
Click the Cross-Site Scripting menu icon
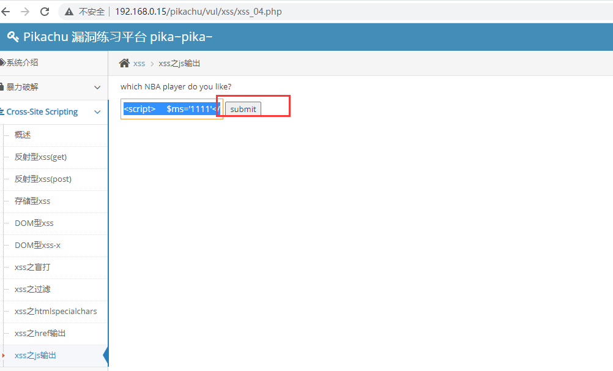[2, 112]
